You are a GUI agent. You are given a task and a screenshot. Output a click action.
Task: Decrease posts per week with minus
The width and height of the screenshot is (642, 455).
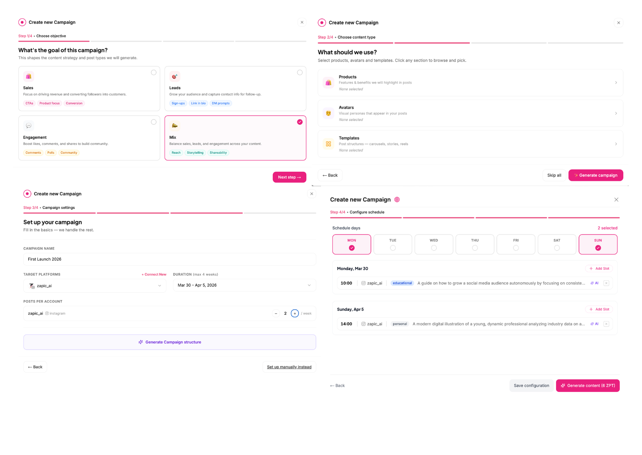tap(276, 313)
